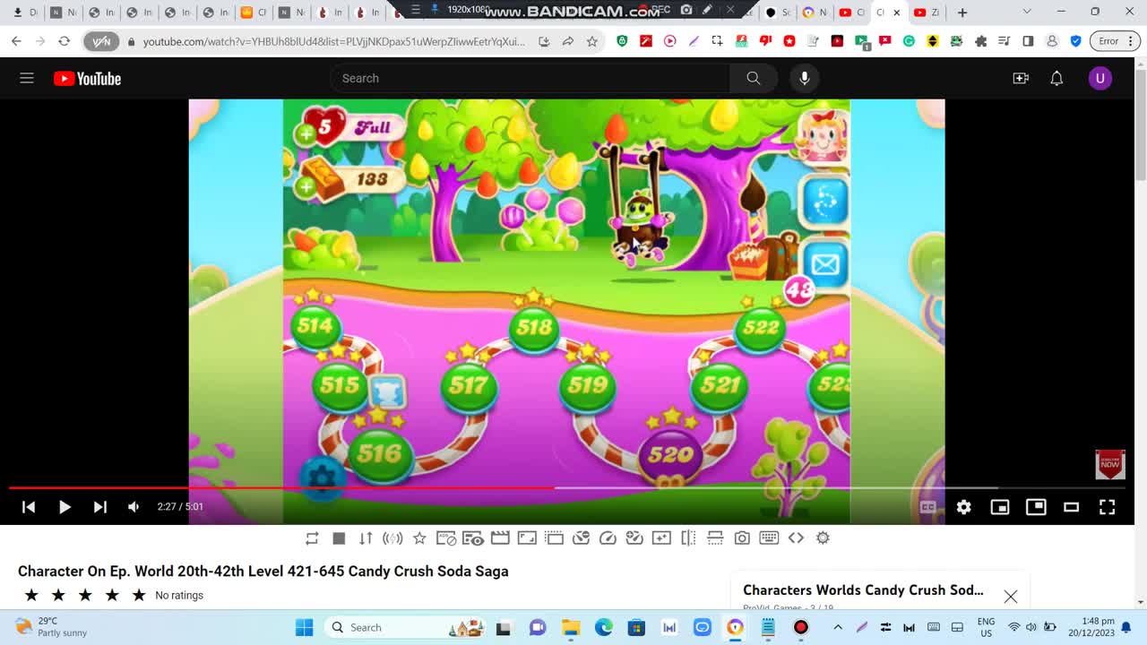This screenshot has width=1147, height=645.
Task: Click the stop square icon below player
Action: point(339,537)
